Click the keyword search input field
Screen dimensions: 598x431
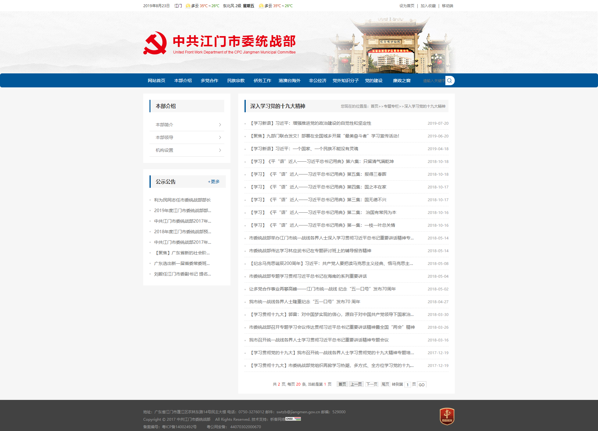[434, 81]
